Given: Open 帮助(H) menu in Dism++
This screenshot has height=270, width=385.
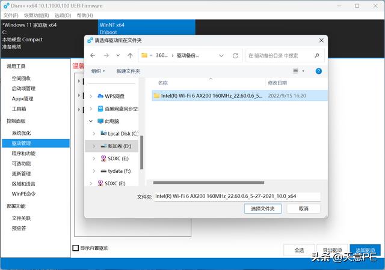Looking at the screenshot, I should click(x=85, y=16).
